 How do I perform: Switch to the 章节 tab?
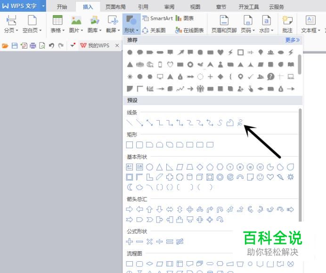[x=221, y=7]
